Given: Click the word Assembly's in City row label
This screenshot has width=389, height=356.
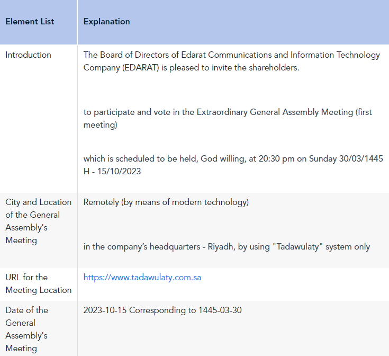Looking at the screenshot, I should click(x=26, y=228).
